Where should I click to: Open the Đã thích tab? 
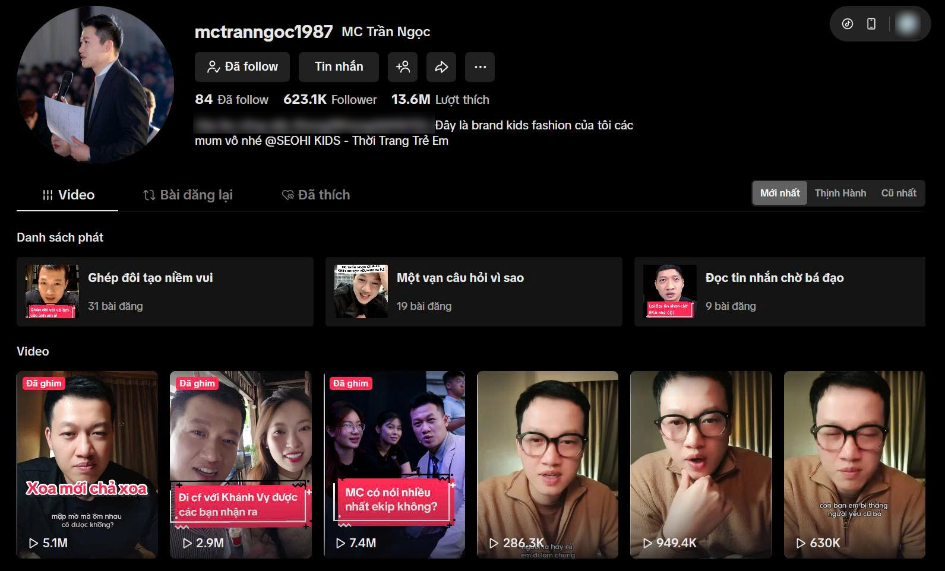315,195
